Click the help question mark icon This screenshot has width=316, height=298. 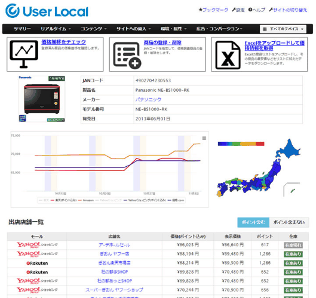(x=250, y=10)
